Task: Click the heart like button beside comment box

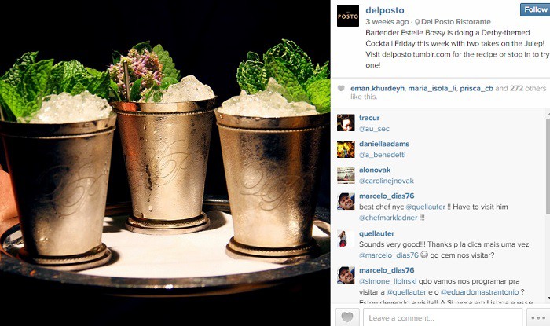Action: point(347,317)
